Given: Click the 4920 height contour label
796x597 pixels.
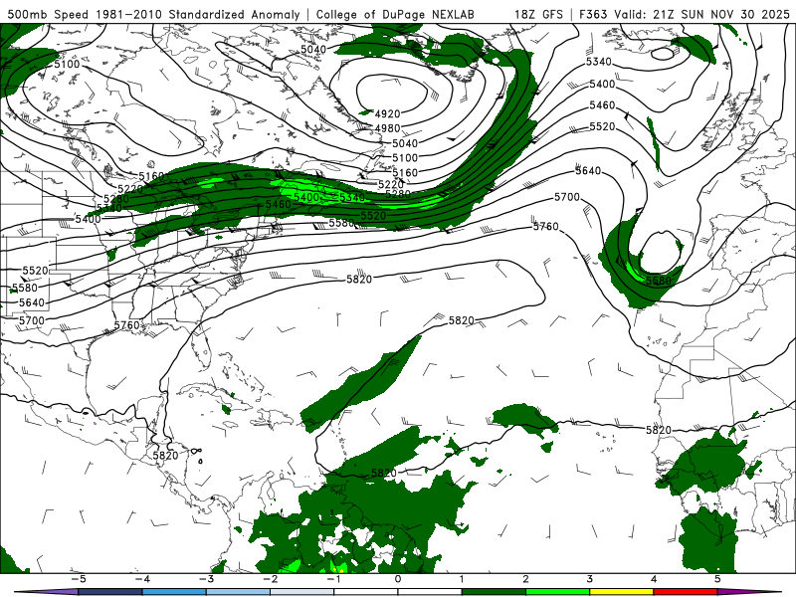Looking at the screenshot, I should 387,113.
